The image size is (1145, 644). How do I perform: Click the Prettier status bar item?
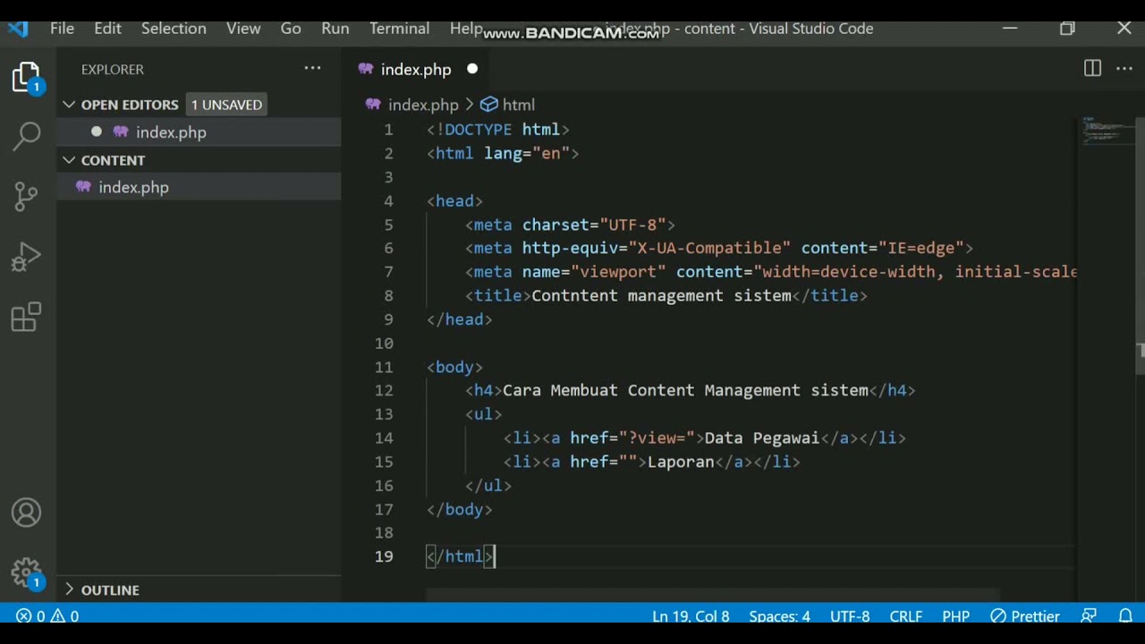[x=1025, y=616]
